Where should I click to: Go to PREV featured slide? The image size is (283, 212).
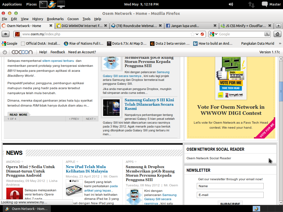coord(74,119)
